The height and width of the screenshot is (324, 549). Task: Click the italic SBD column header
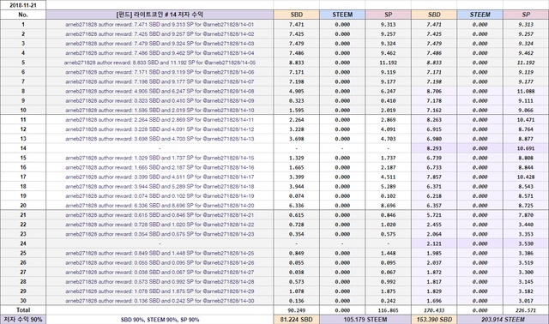434,15
